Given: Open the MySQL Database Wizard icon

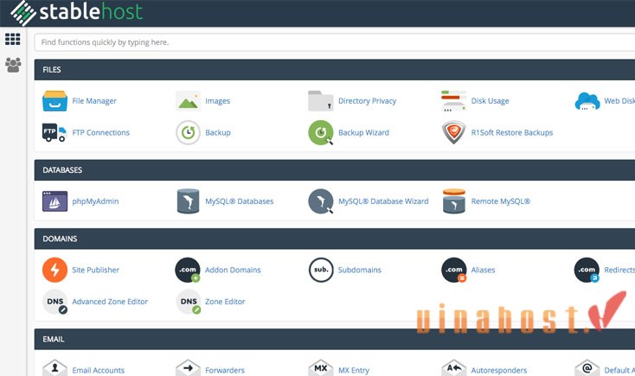Looking at the screenshot, I should (321, 201).
